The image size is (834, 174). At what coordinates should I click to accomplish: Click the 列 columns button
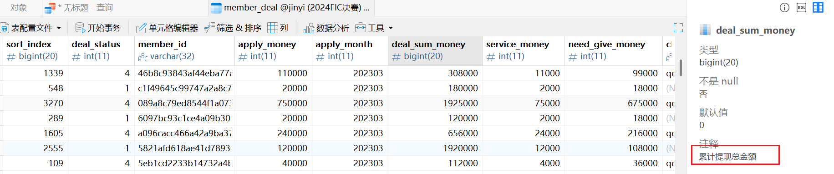click(x=278, y=28)
